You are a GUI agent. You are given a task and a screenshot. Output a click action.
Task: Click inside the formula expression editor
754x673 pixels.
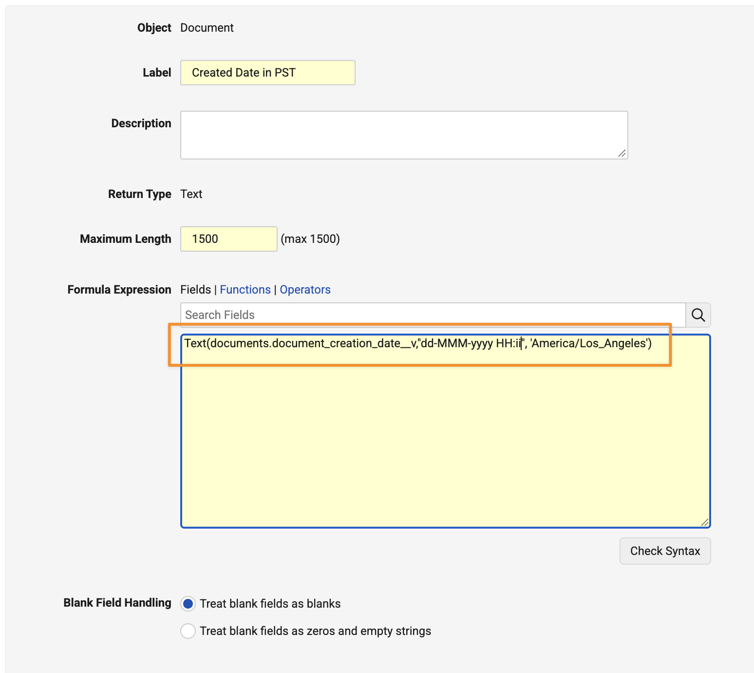445,431
